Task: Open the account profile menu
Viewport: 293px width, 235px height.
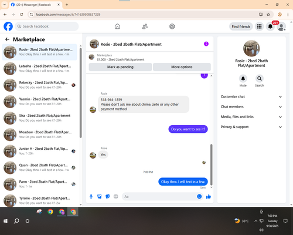Action: click(281, 26)
